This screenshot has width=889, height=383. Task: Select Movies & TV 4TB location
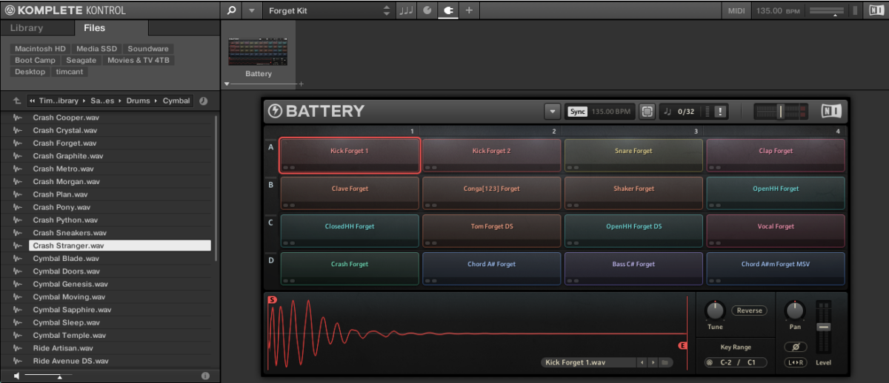139,61
